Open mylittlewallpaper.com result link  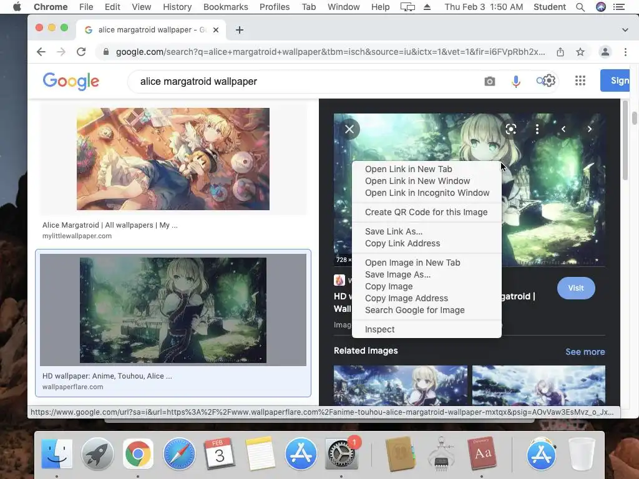pyautogui.click(x=77, y=236)
